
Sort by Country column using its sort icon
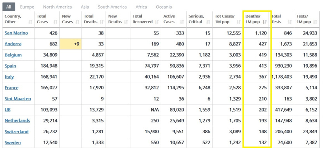(30, 22)
